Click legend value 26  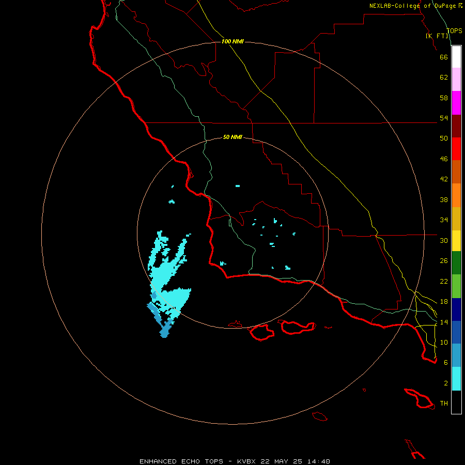click(x=444, y=261)
